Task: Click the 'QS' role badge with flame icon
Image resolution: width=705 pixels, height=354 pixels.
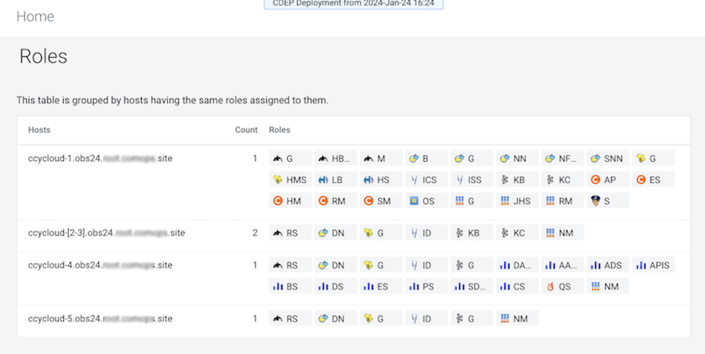Action: click(561, 287)
